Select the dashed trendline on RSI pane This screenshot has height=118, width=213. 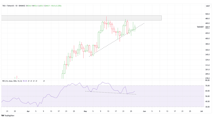point(111,93)
